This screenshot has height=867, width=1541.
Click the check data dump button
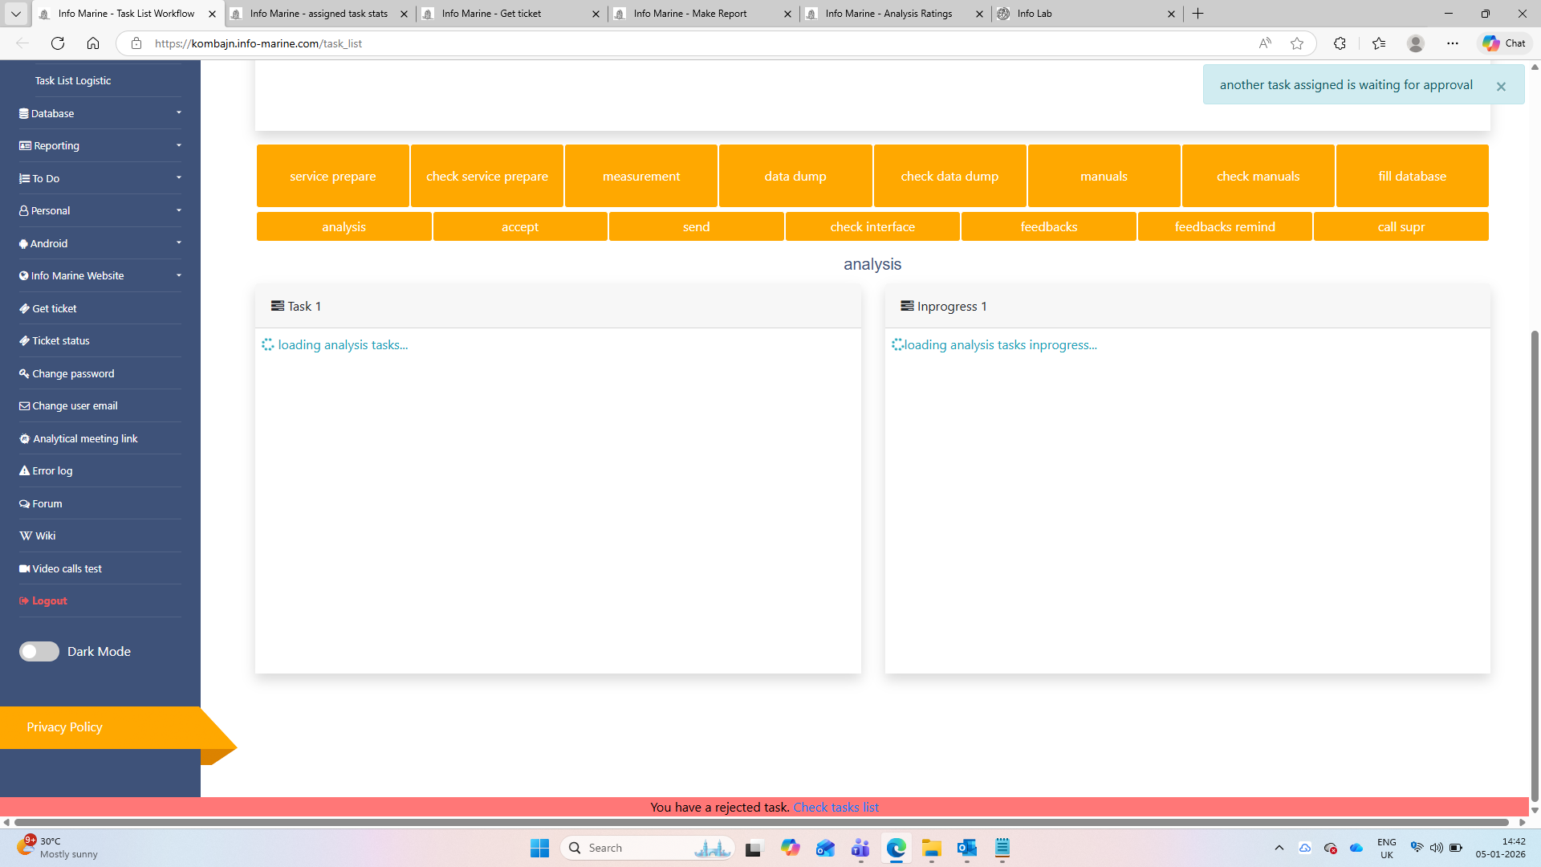(x=949, y=177)
